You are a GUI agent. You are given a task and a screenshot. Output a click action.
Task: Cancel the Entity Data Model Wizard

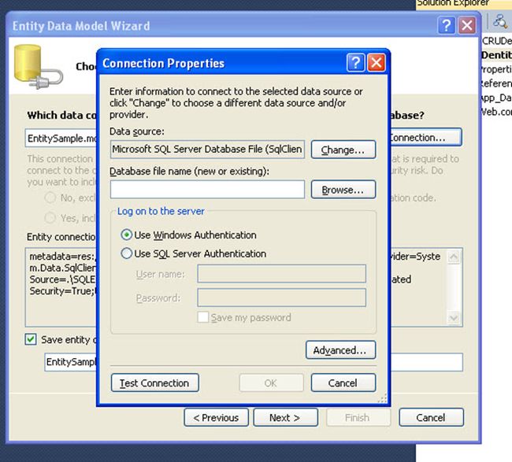tap(432, 417)
